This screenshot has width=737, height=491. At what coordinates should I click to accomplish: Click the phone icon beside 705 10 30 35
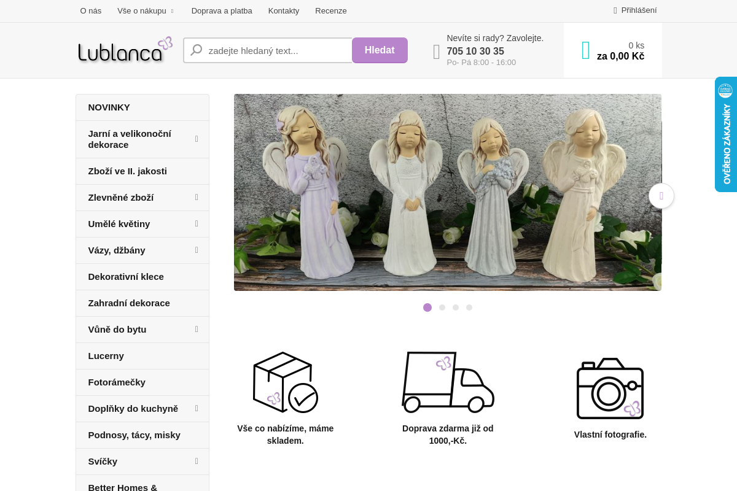436,52
